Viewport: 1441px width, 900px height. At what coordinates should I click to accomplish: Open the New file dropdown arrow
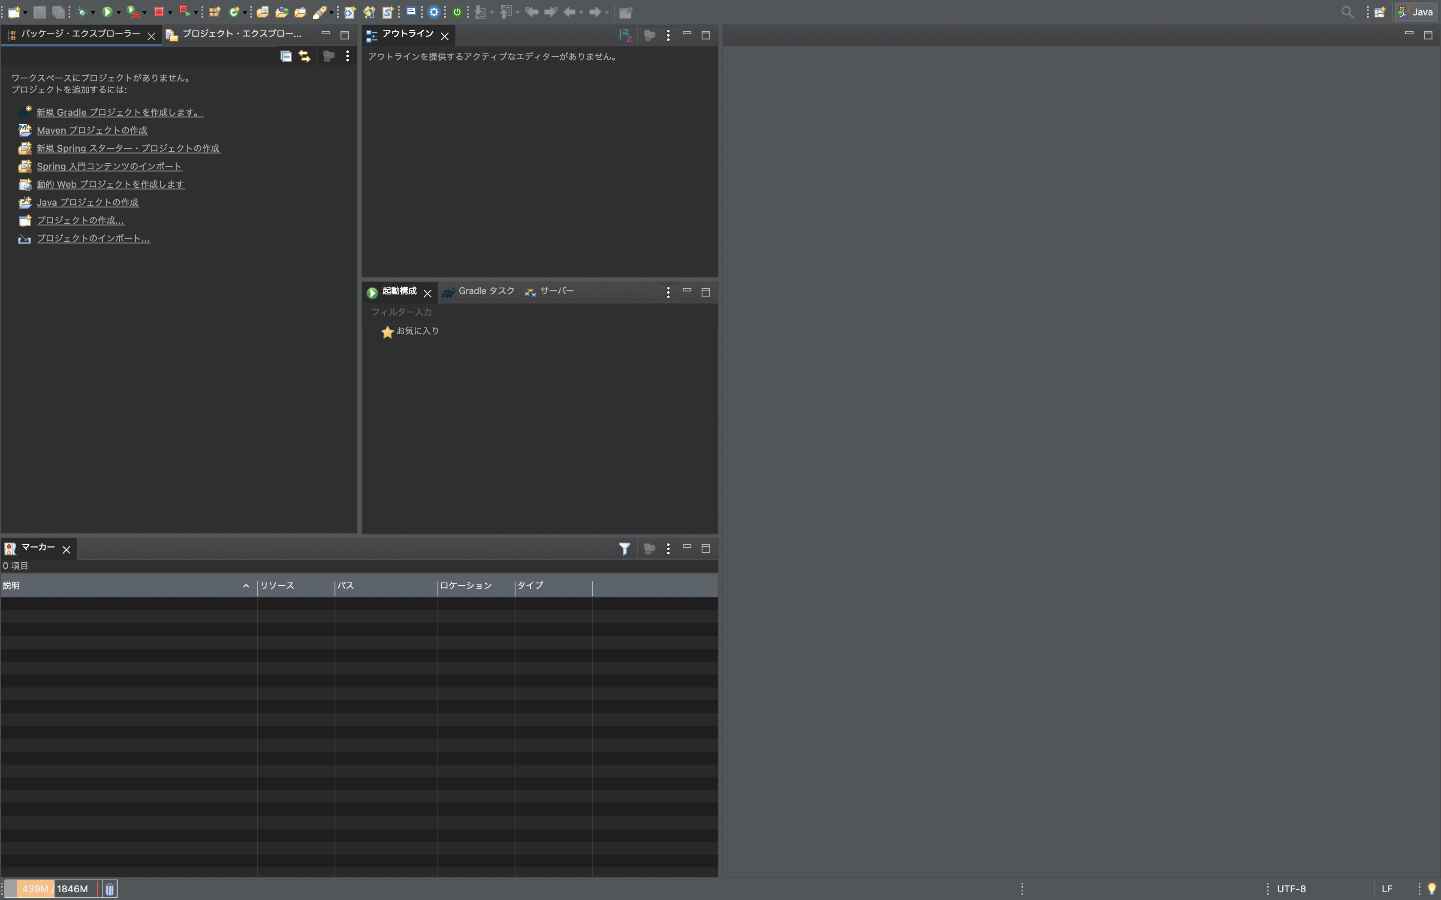point(26,13)
